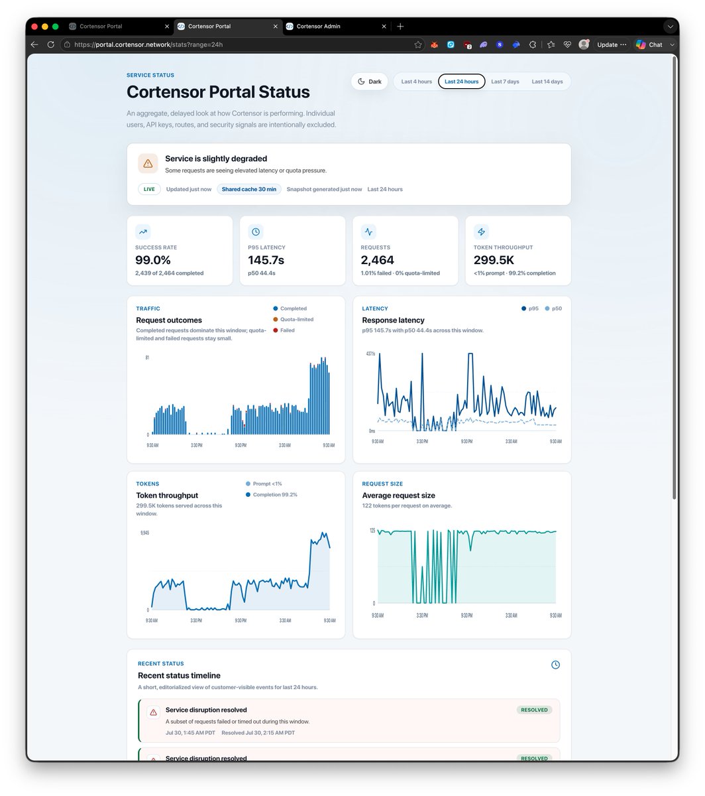Toggle the Failed legend item
Image resolution: width=705 pixels, height=796 pixels.
[284, 330]
